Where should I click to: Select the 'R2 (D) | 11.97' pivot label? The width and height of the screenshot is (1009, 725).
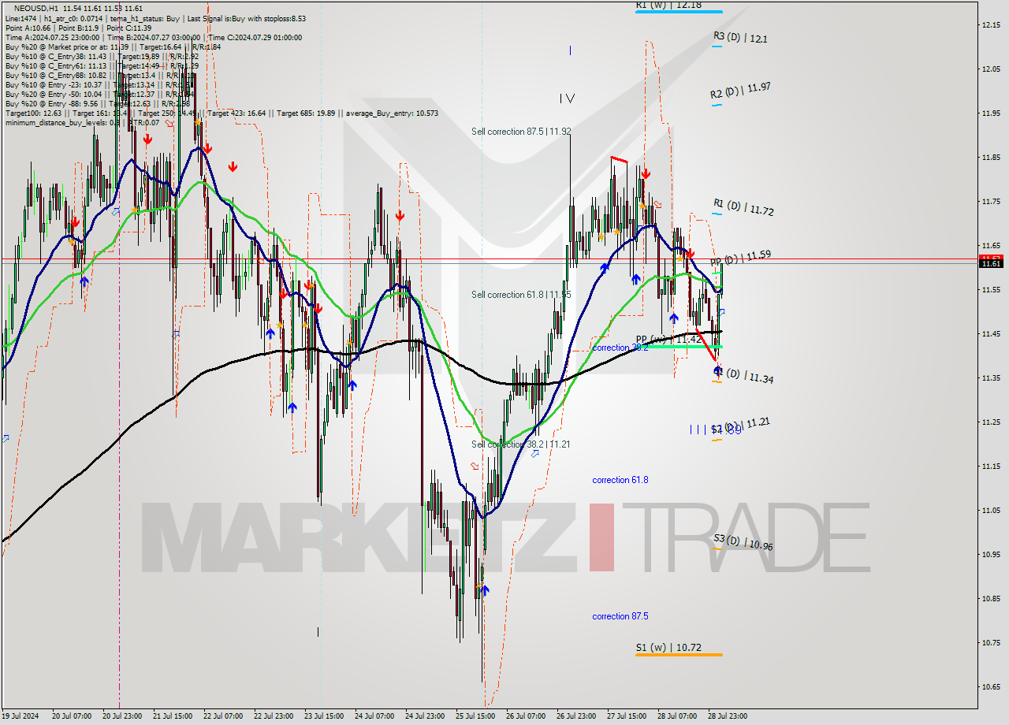741,91
